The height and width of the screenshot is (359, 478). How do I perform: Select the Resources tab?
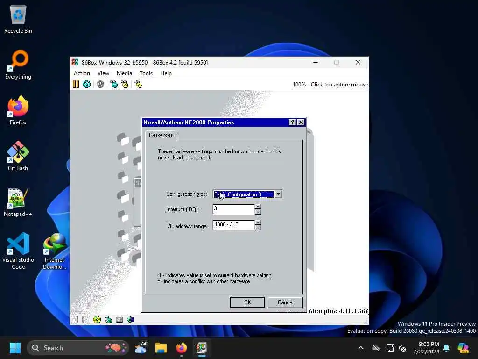tap(161, 135)
